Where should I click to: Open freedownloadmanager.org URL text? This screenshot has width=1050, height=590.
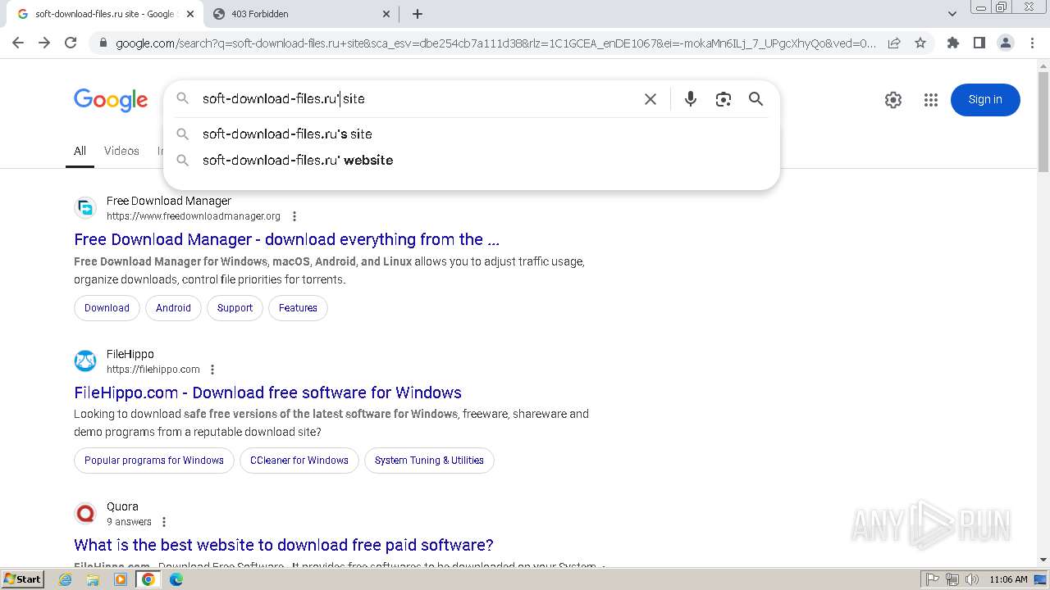194,216
